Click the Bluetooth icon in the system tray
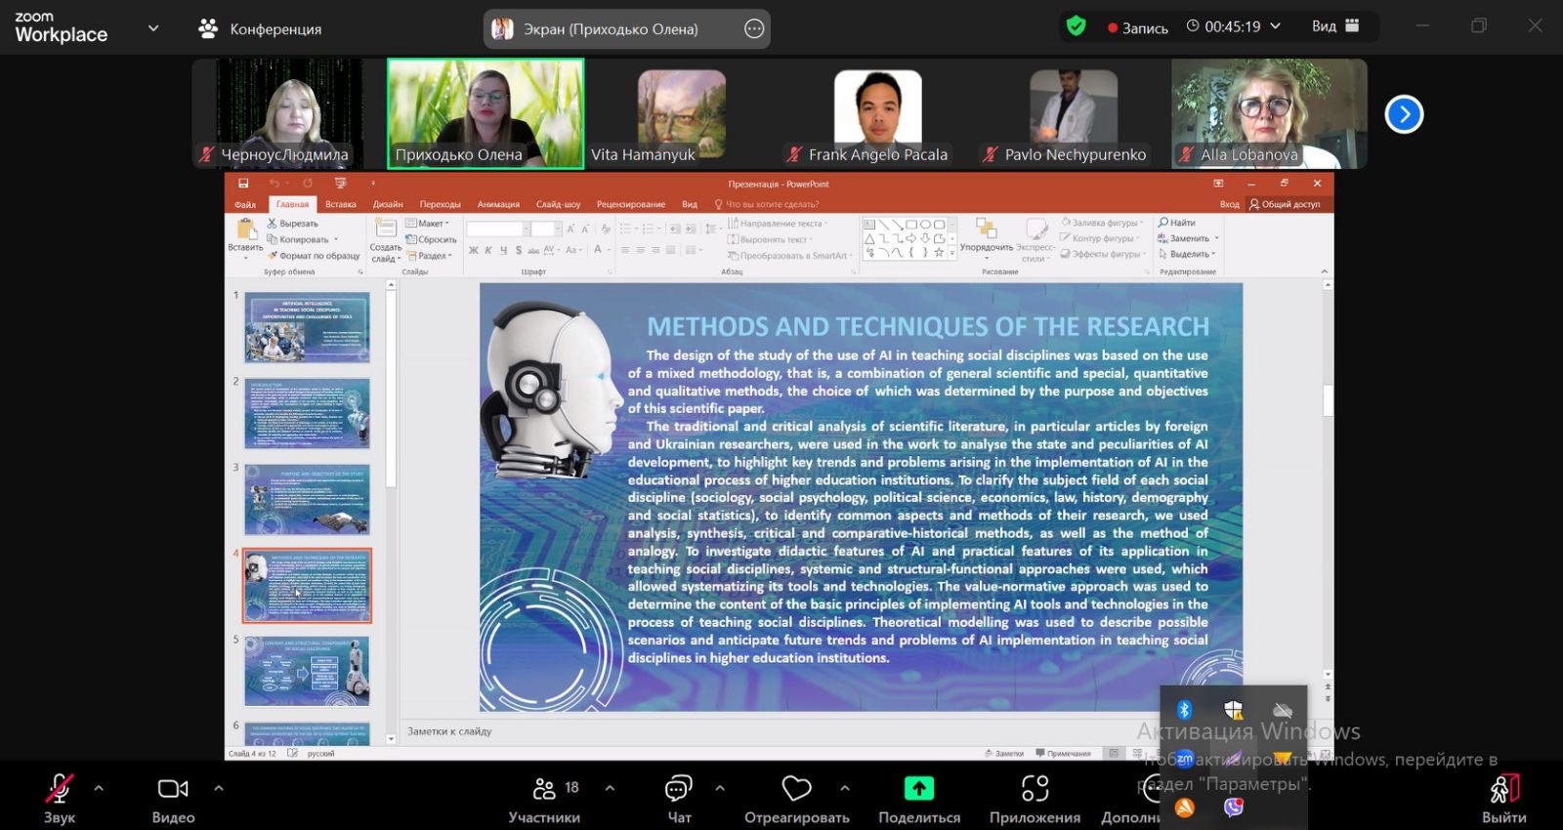 [1184, 710]
